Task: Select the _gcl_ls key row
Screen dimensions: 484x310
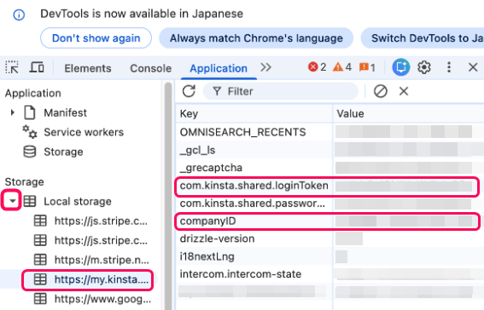Action: coord(329,150)
